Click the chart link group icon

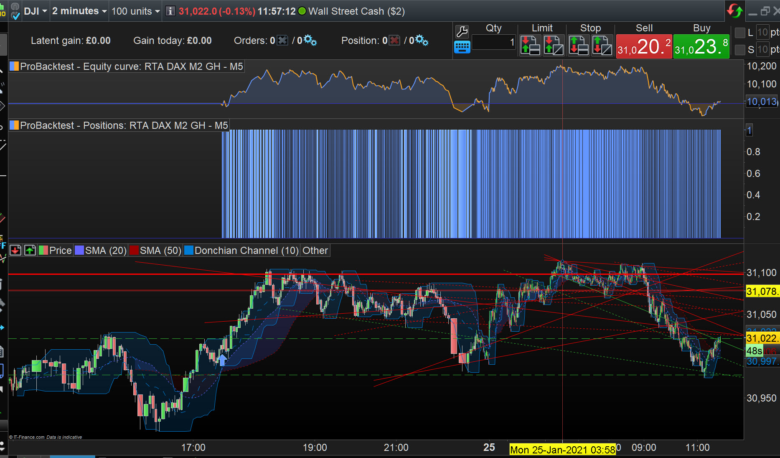(15, 11)
